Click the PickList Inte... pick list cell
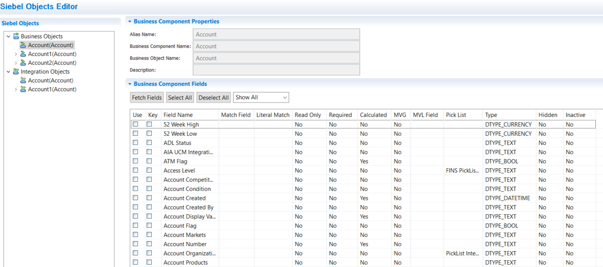The image size is (603, 267). click(x=463, y=253)
